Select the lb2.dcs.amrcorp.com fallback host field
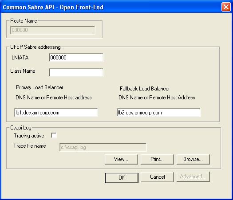The height and width of the screenshot is (200, 233). pyautogui.click(x=158, y=113)
